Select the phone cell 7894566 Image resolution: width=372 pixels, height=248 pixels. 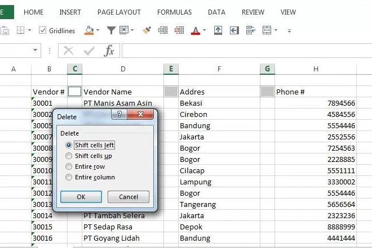point(316,103)
